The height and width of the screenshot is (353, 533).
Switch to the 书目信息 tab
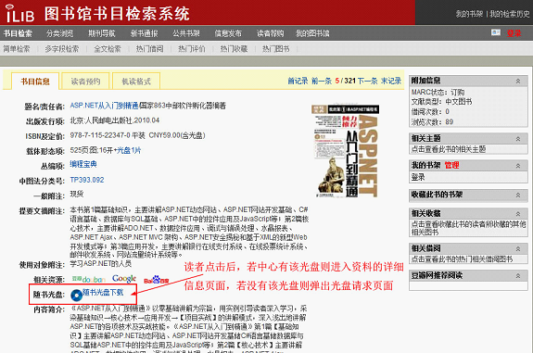click(35, 82)
